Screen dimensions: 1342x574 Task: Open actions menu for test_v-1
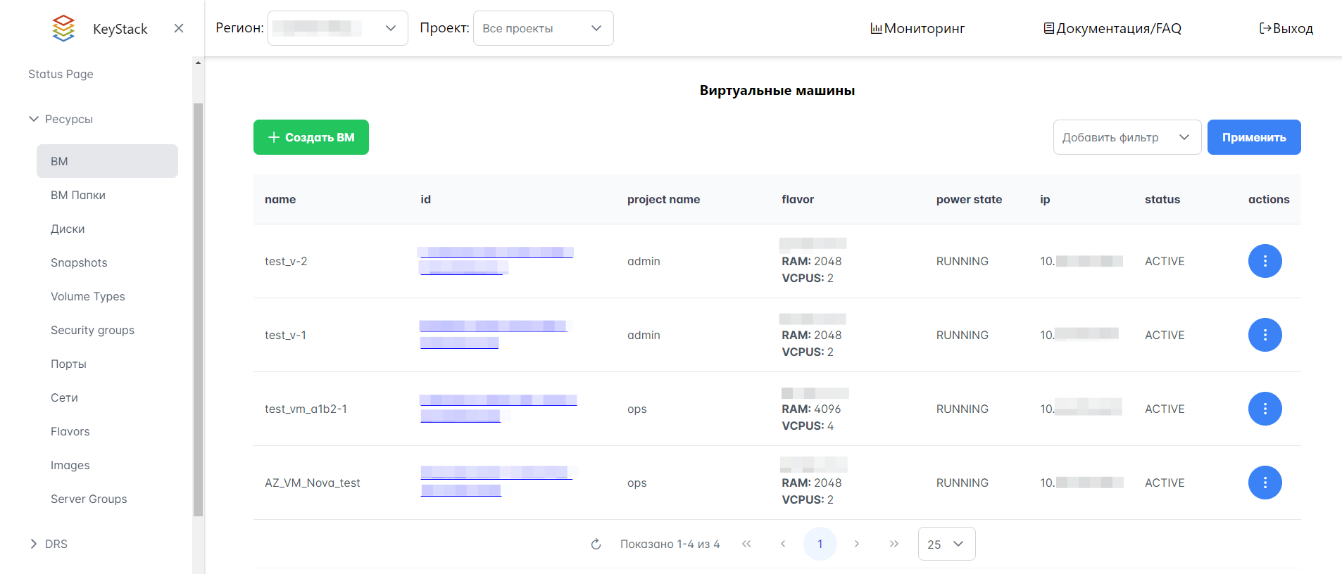[x=1265, y=335]
